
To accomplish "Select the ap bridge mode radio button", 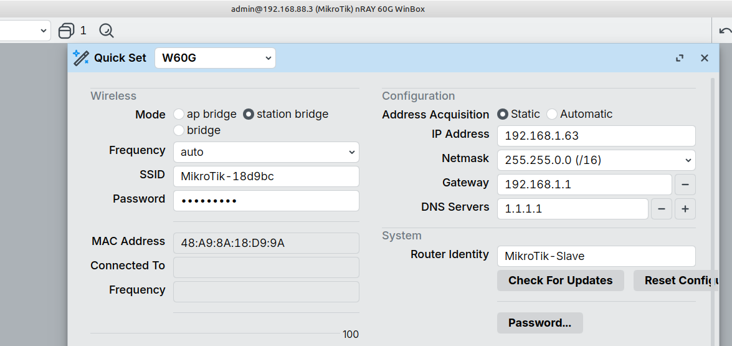I will [x=178, y=114].
